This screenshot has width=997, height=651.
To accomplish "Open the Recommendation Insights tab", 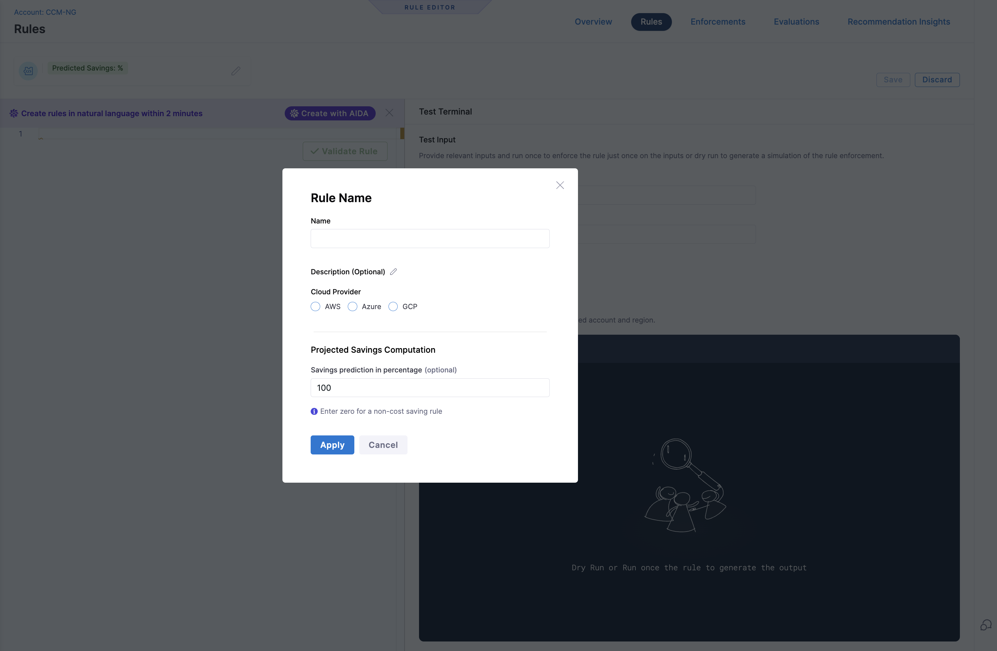I will click(x=898, y=22).
